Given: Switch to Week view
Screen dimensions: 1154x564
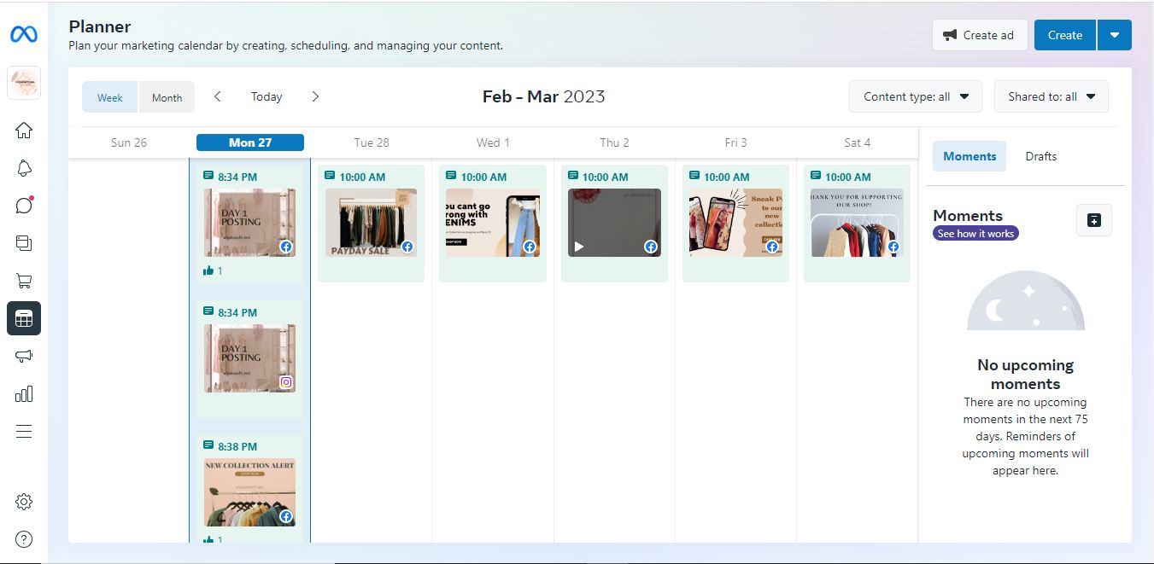Looking at the screenshot, I should 110,97.
